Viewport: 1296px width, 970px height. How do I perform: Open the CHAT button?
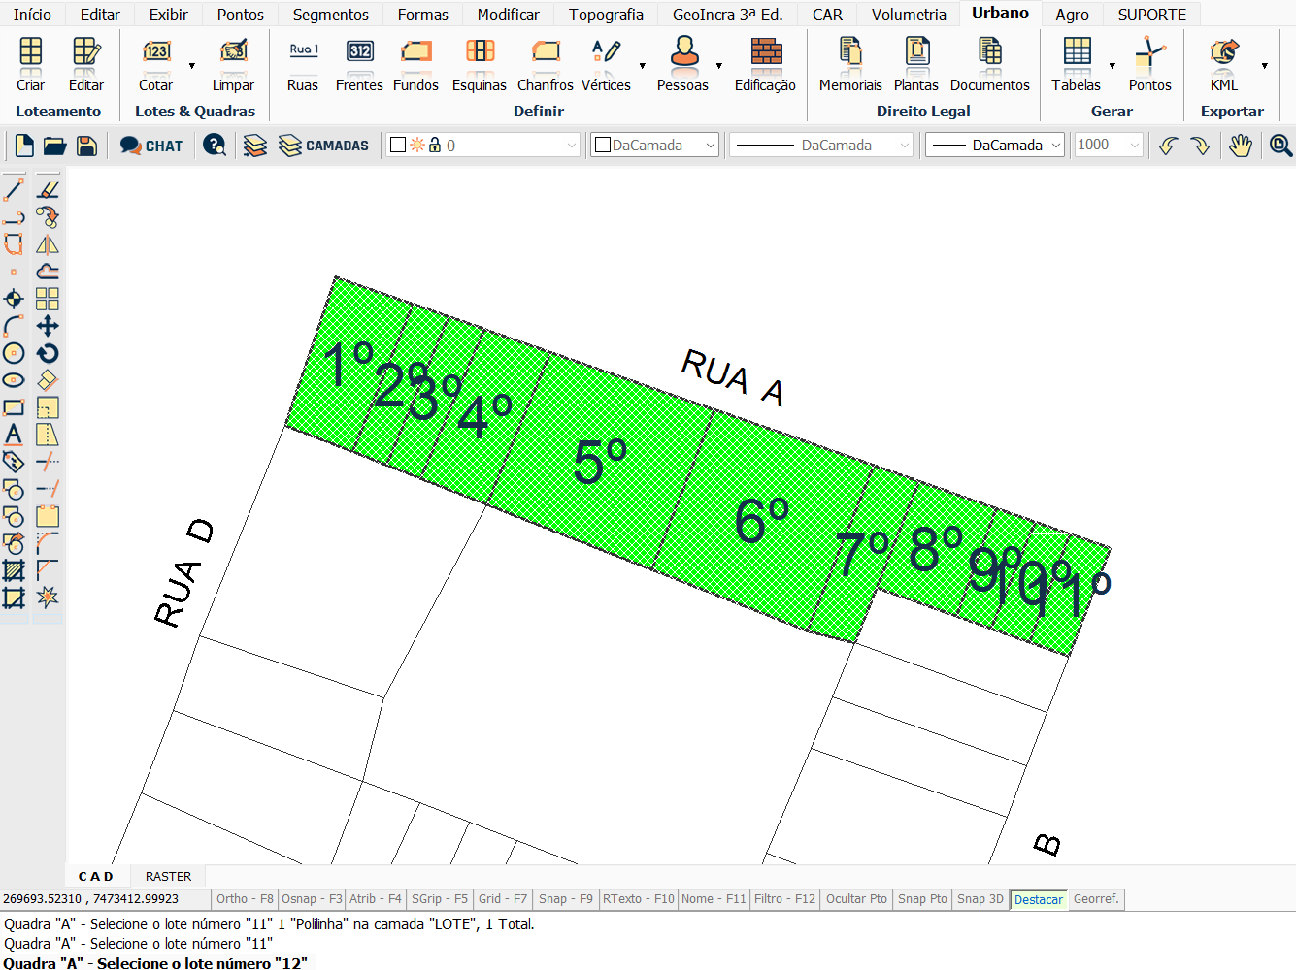(151, 145)
